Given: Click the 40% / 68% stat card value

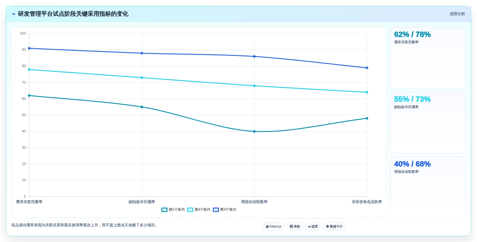Looking at the screenshot, I should coord(412,164).
